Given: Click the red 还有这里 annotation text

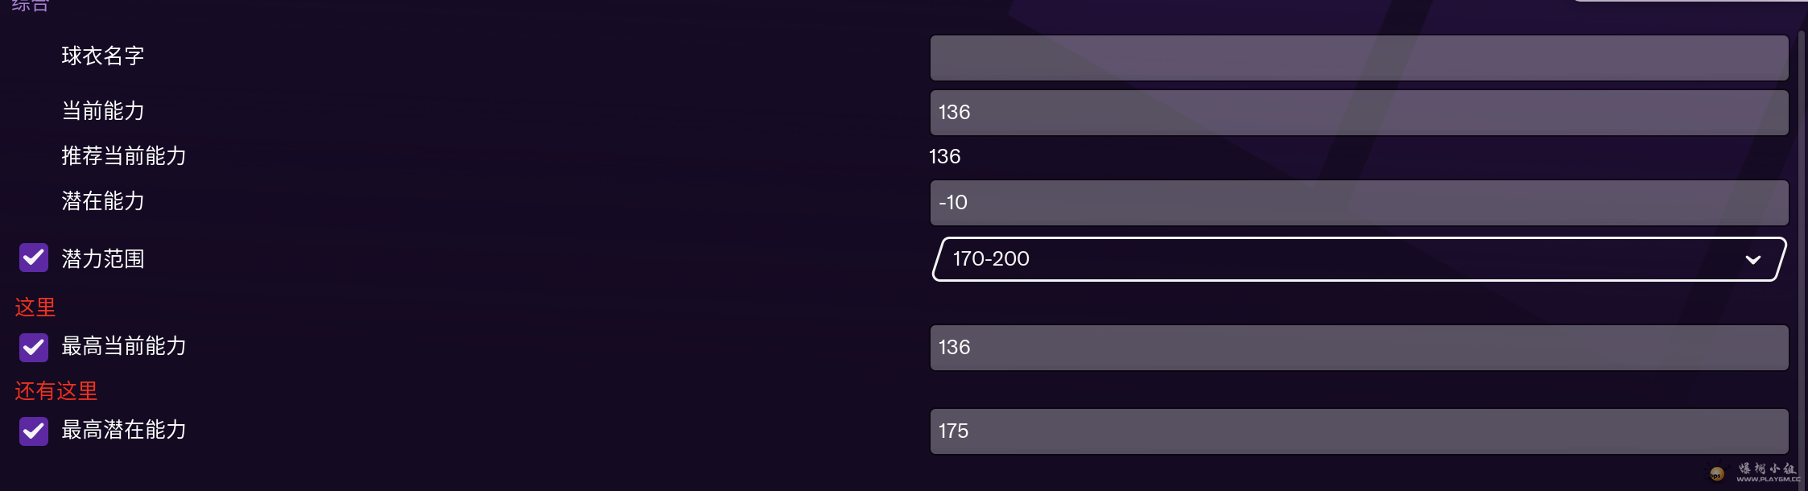Looking at the screenshot, I should 56,391.
